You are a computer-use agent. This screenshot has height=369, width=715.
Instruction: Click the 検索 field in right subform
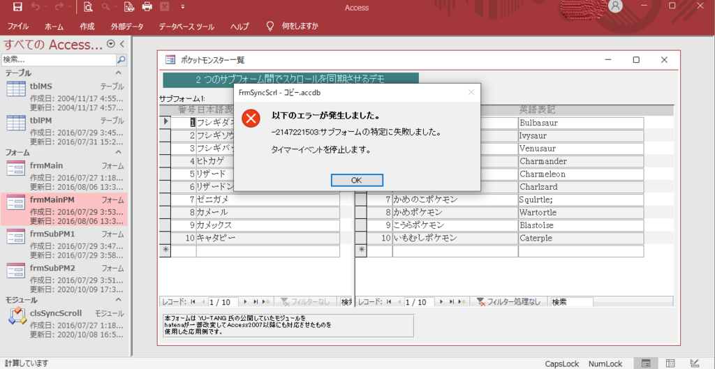570,302
